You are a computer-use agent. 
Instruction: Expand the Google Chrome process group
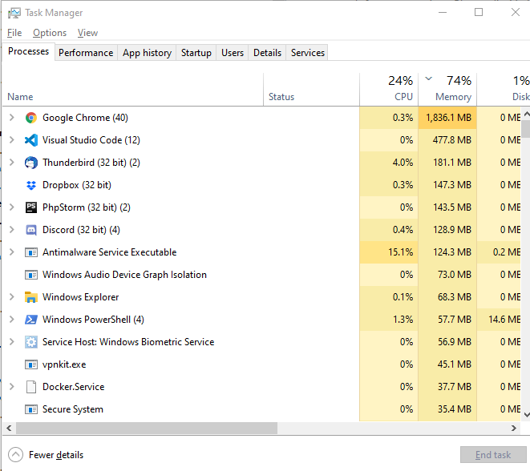pyautogui.click(x=12, y=118)
